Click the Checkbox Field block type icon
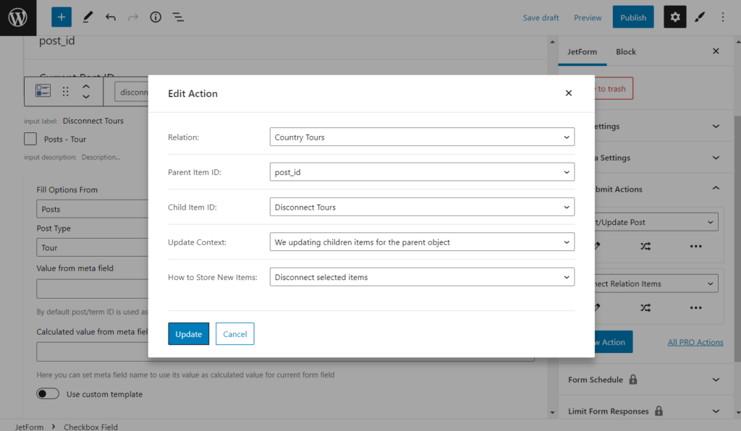The image size is (741, 431). [43, 90]
